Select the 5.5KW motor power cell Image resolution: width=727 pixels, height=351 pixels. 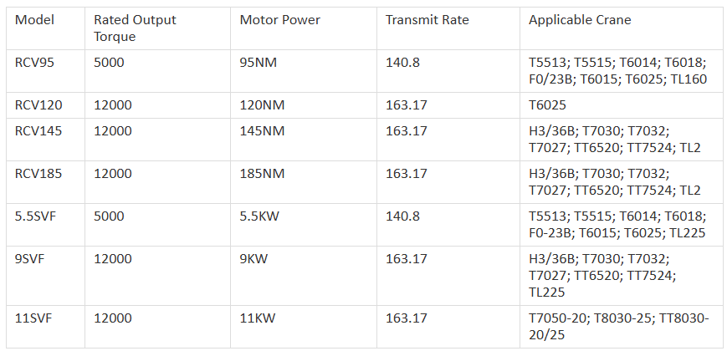[x=304, y=225]
